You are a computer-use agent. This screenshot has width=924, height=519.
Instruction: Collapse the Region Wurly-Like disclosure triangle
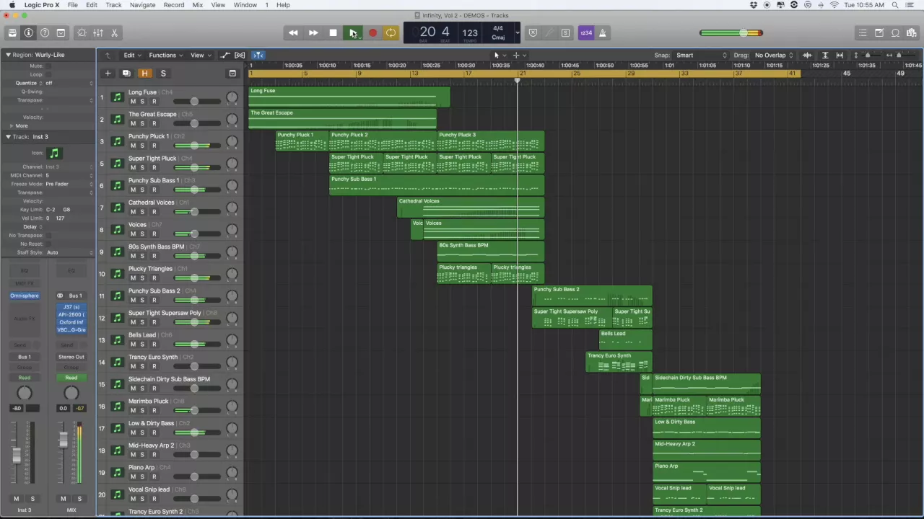pos(8,55)
